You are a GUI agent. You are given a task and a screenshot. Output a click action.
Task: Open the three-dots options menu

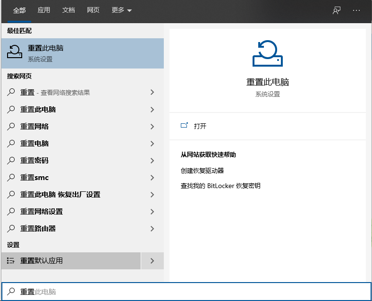356,10
